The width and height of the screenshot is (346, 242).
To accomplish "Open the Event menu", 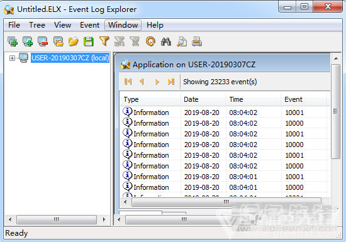I will point(89,25).
